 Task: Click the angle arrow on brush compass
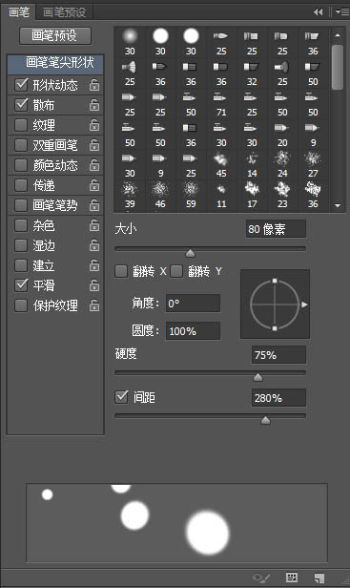click(304, 304)
